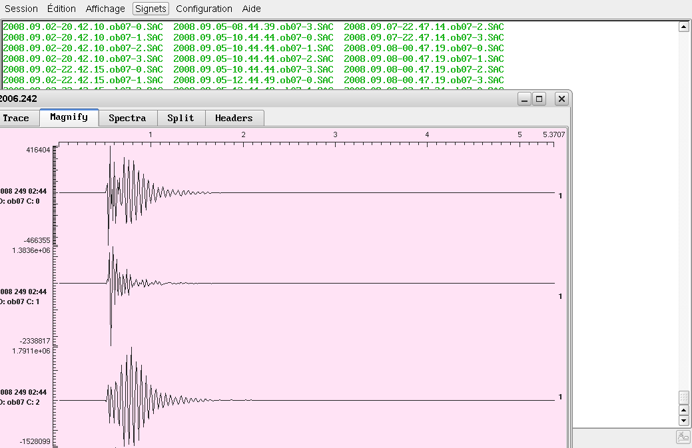The image size is (692, 448).
Task: Minimize the 2006.242 trace window
Action: [525, 99]
